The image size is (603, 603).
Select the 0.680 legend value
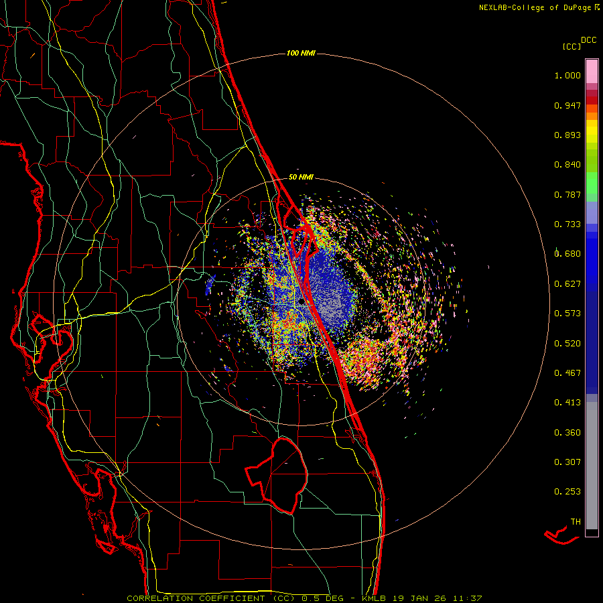567,254
